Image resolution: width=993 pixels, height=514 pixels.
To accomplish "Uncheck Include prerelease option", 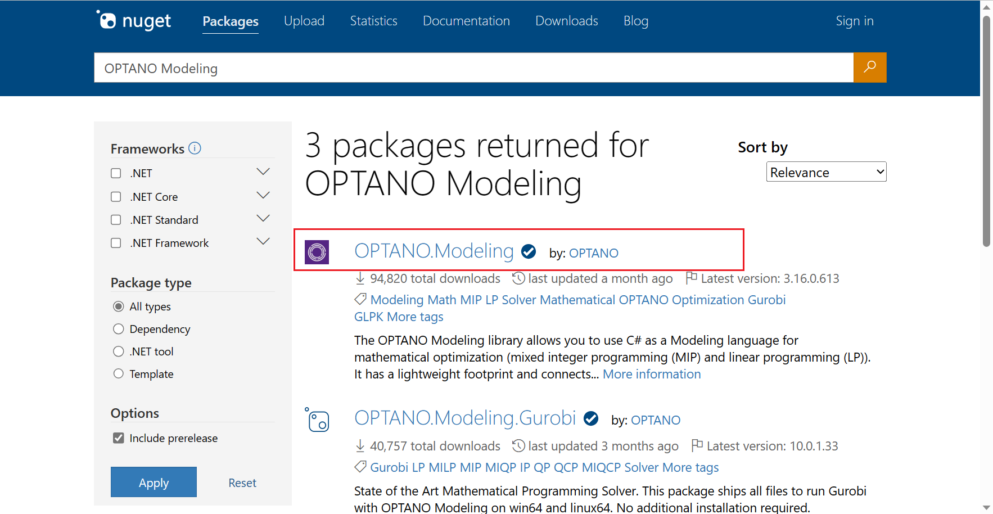I will tap(118, 438).
